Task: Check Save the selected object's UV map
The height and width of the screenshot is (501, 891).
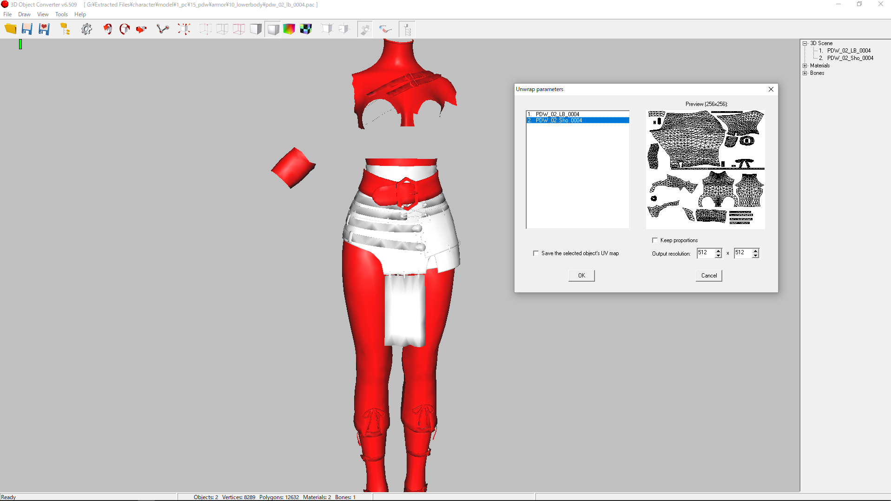Action: pos(536,253)
